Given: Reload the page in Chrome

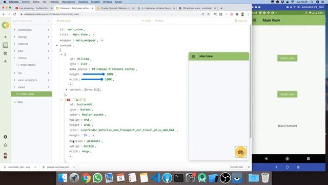Looking at the screenshot, I should pyautogui.click(x=15, y=14).
